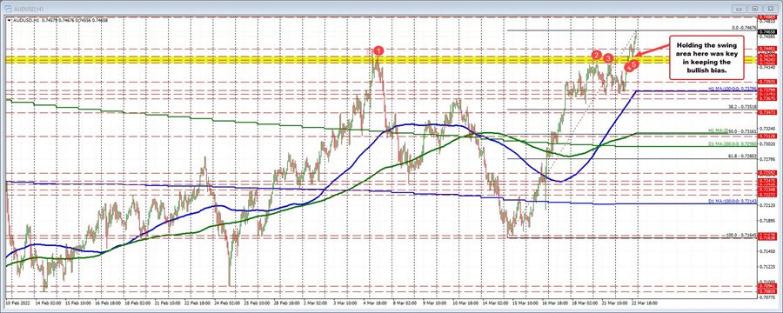Select the Fibonacci label 61.8 - 0.72803
This screenshot has width=783, height=313.
pyautogui.click(x=744, y=156)
